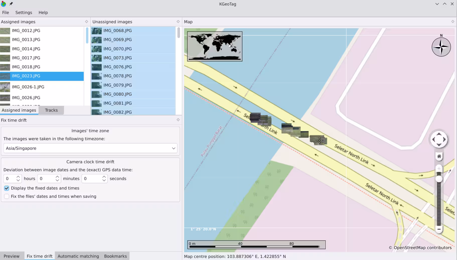Open the Bookmarks tab
This screenshot has height=260, width=457.
pyautogui.click(x=115, y=256)
